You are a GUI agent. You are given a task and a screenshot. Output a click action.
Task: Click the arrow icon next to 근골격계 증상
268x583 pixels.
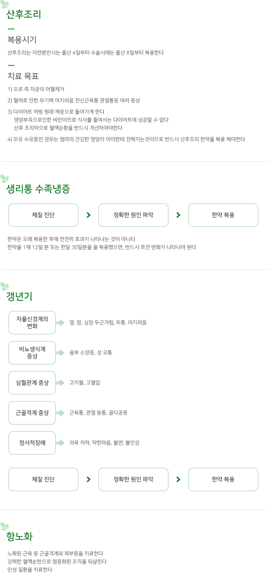point(60,413)
